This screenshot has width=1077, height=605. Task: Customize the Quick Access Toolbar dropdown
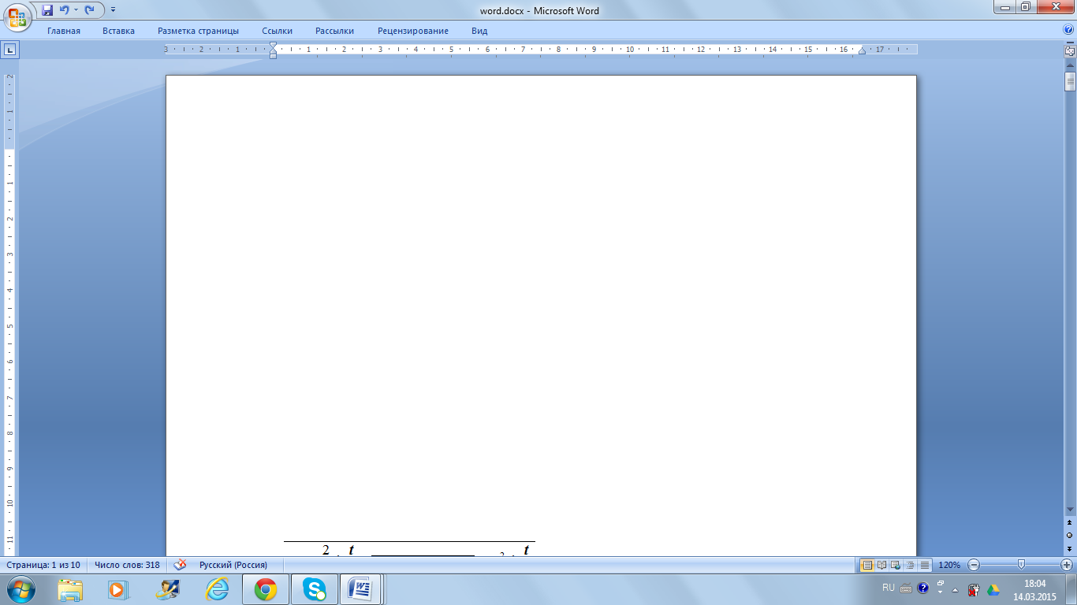[x=114, y=10]
